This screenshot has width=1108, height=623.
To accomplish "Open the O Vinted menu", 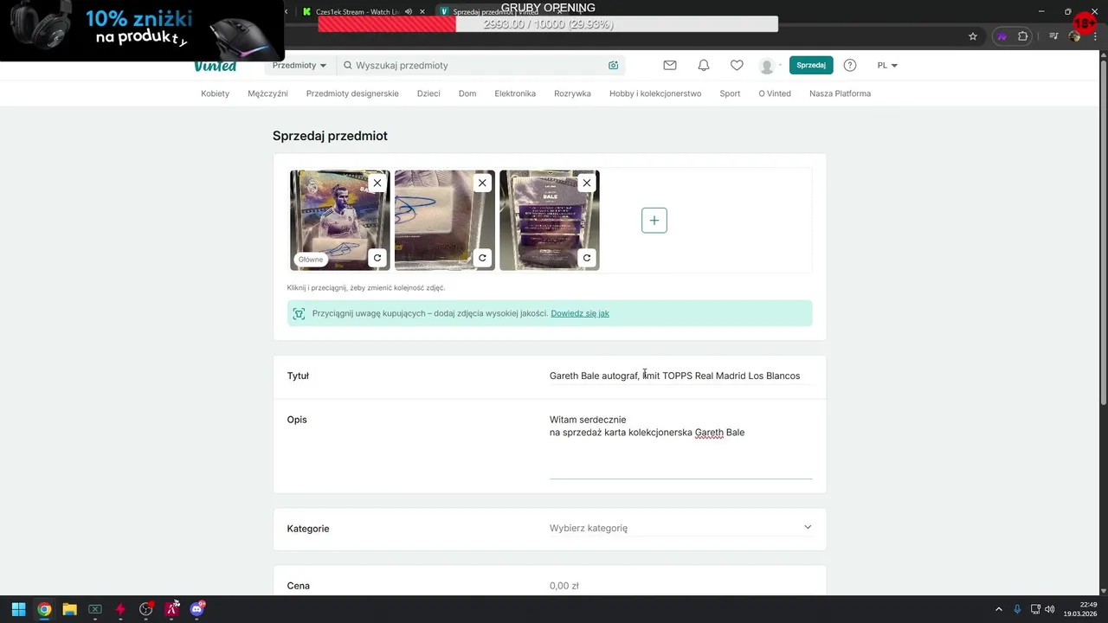I will [x=775, y=93].
